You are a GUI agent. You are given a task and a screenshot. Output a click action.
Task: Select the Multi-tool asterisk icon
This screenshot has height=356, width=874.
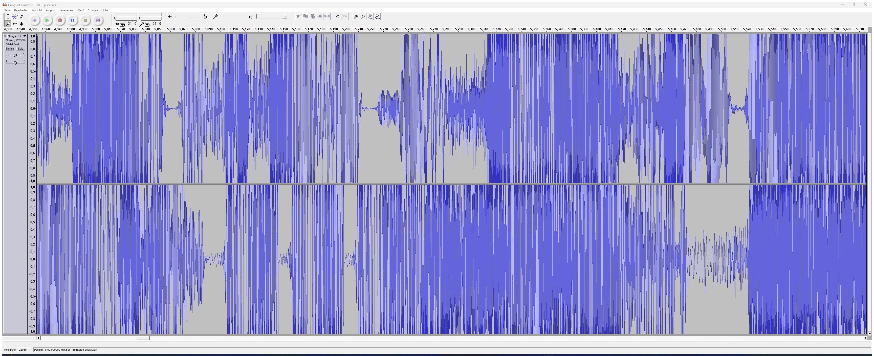(21, 24)
